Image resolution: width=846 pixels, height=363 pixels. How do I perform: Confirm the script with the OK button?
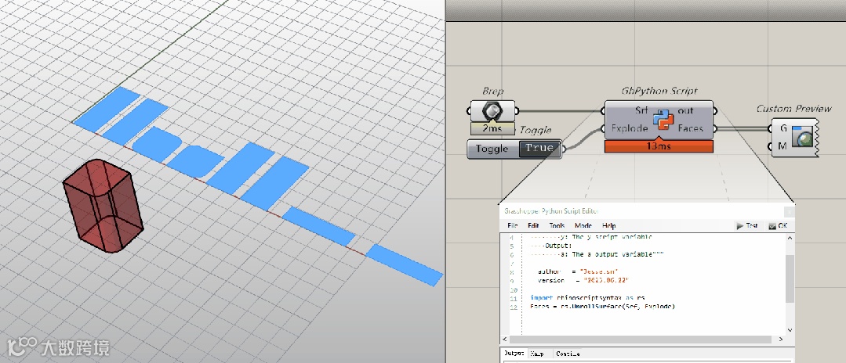coord(778,226)
